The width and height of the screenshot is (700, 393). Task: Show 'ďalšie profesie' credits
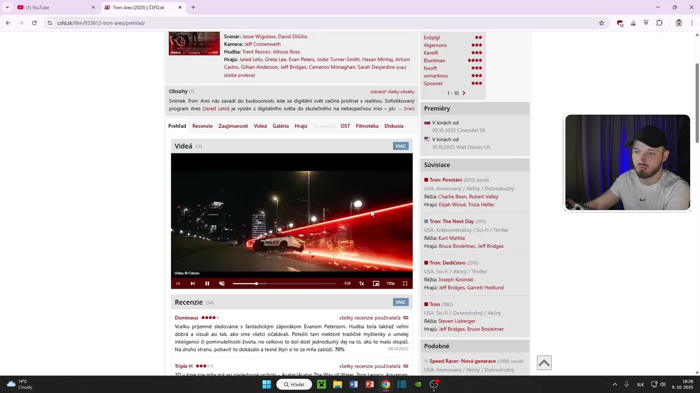240,75
